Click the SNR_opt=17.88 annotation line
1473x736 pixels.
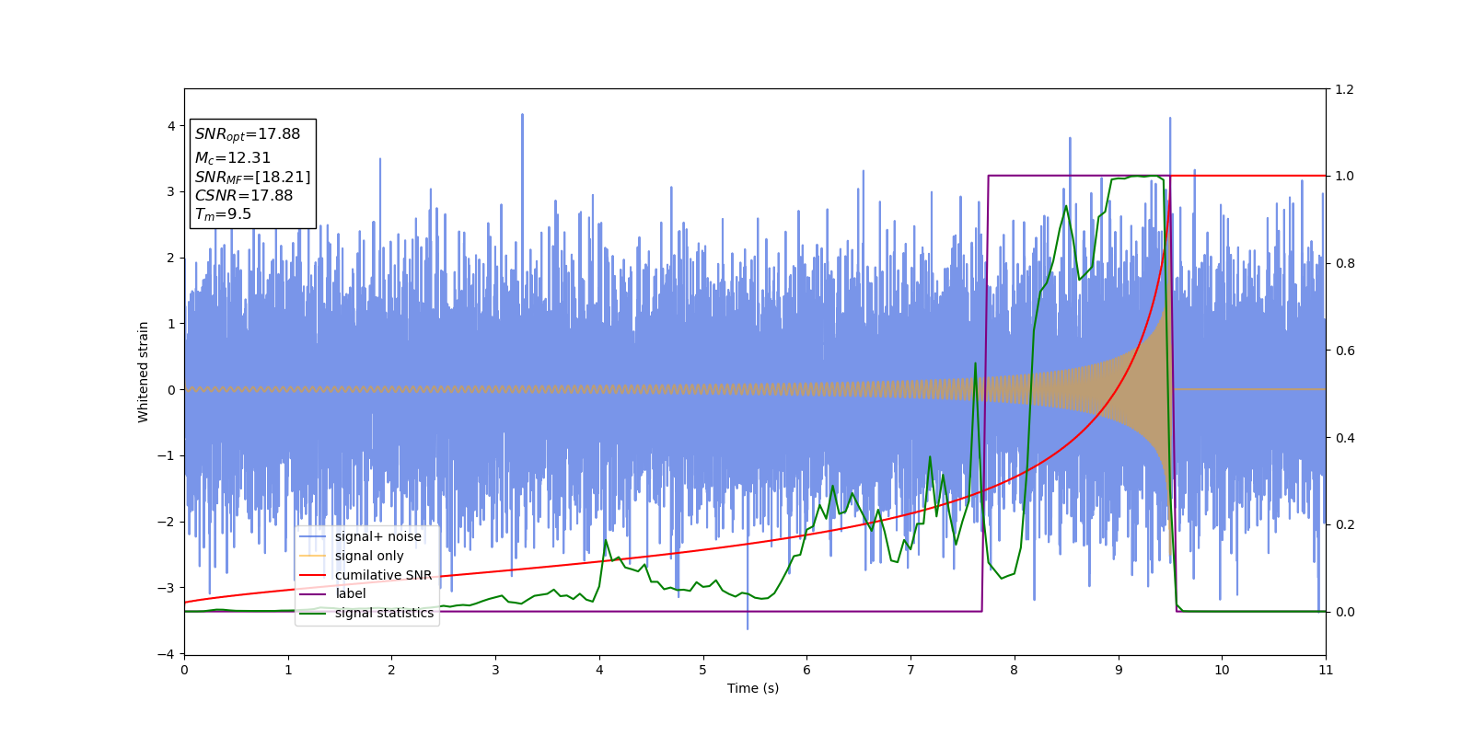click(x=248, y=134)
